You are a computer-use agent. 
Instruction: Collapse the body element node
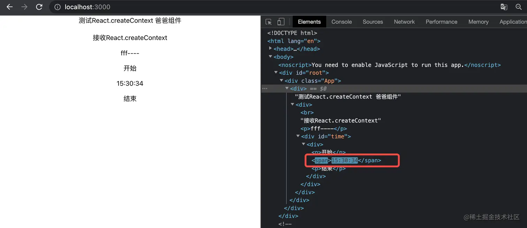click(270, 56)
